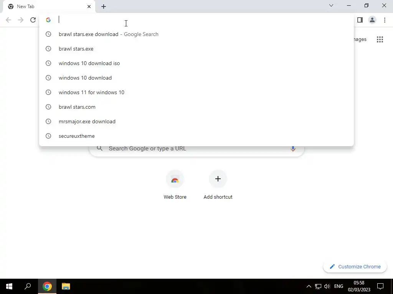Click the ENG language indicator

coord(339,286)
